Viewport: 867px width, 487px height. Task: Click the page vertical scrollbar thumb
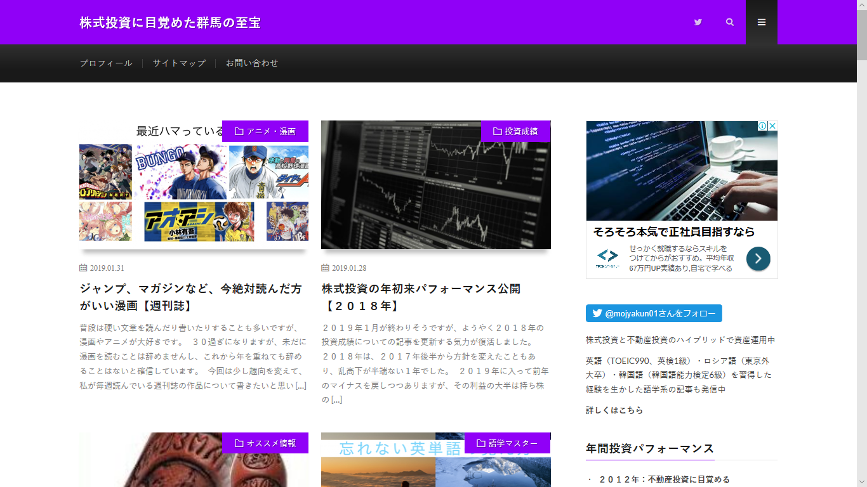point(862,35)
